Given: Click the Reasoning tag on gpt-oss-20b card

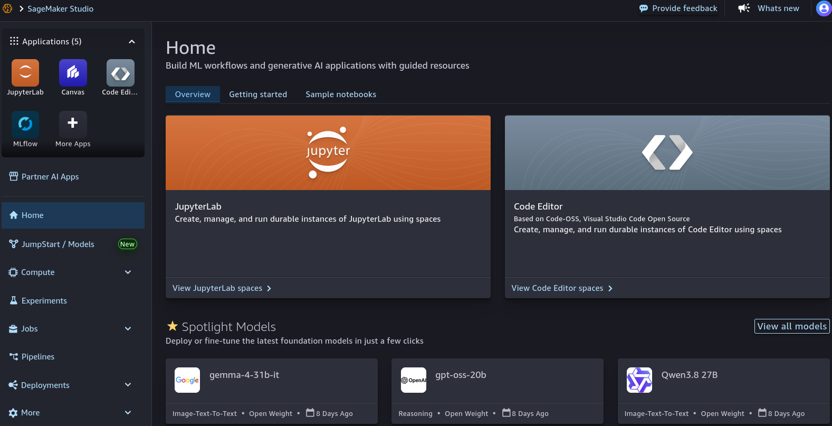Looking at the screenshot, I should [x=415, y=413].
